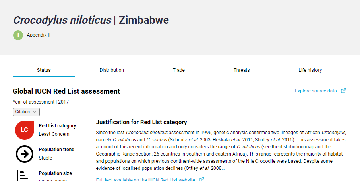The image size is (360, 181).
Task: Go to the Threats tab
Action: pyautogui.click(x=242, y=70)
